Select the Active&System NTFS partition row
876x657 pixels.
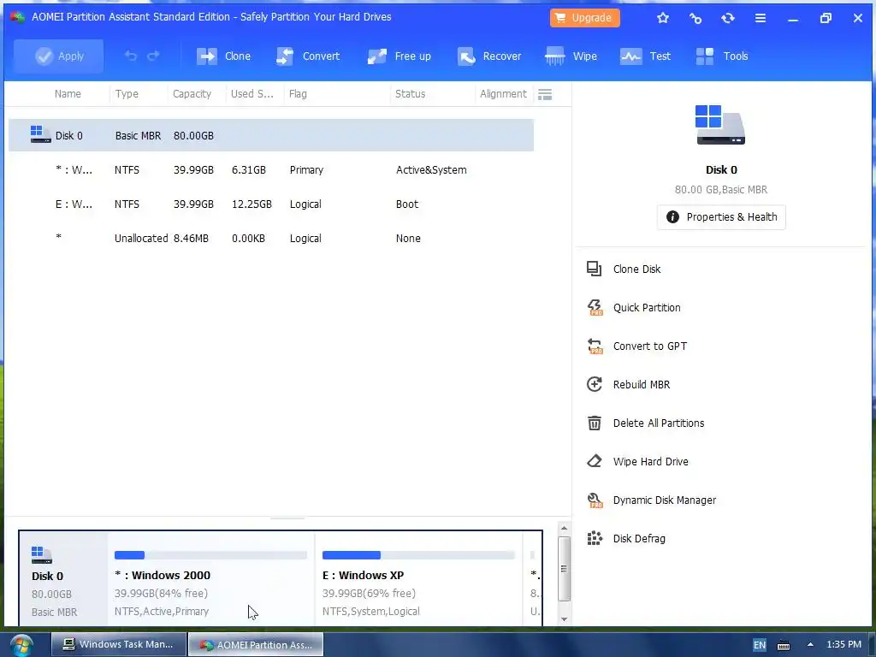271,170
